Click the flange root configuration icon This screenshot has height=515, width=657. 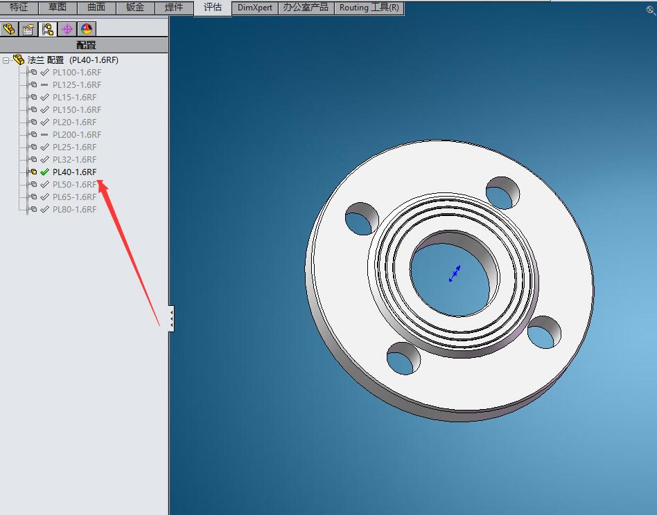19,60
